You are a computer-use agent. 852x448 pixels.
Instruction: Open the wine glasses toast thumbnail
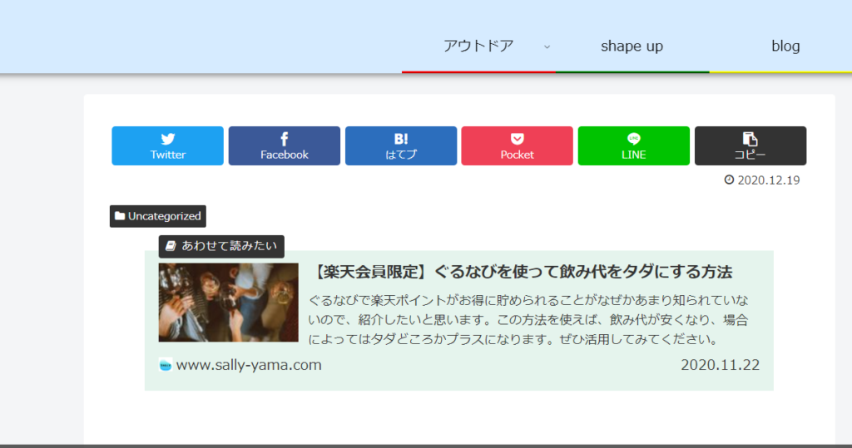click(x=228, y=303)
